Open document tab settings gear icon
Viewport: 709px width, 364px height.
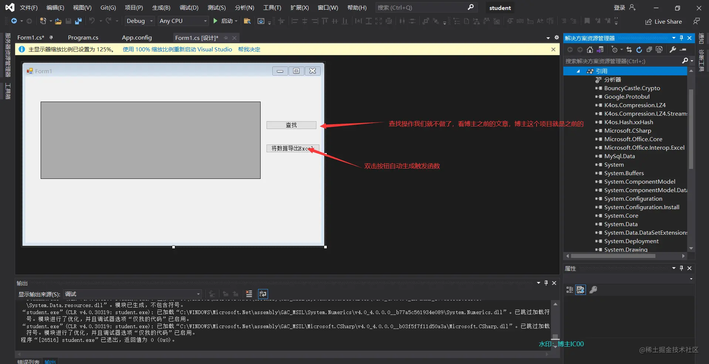557,38
